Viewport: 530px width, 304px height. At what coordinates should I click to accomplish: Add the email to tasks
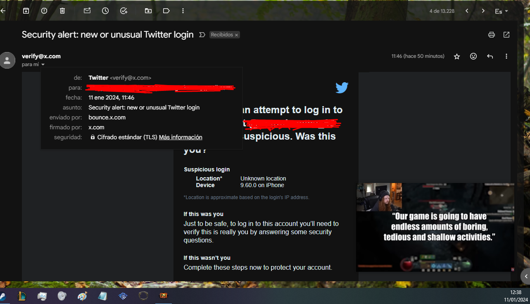point(124,11)
